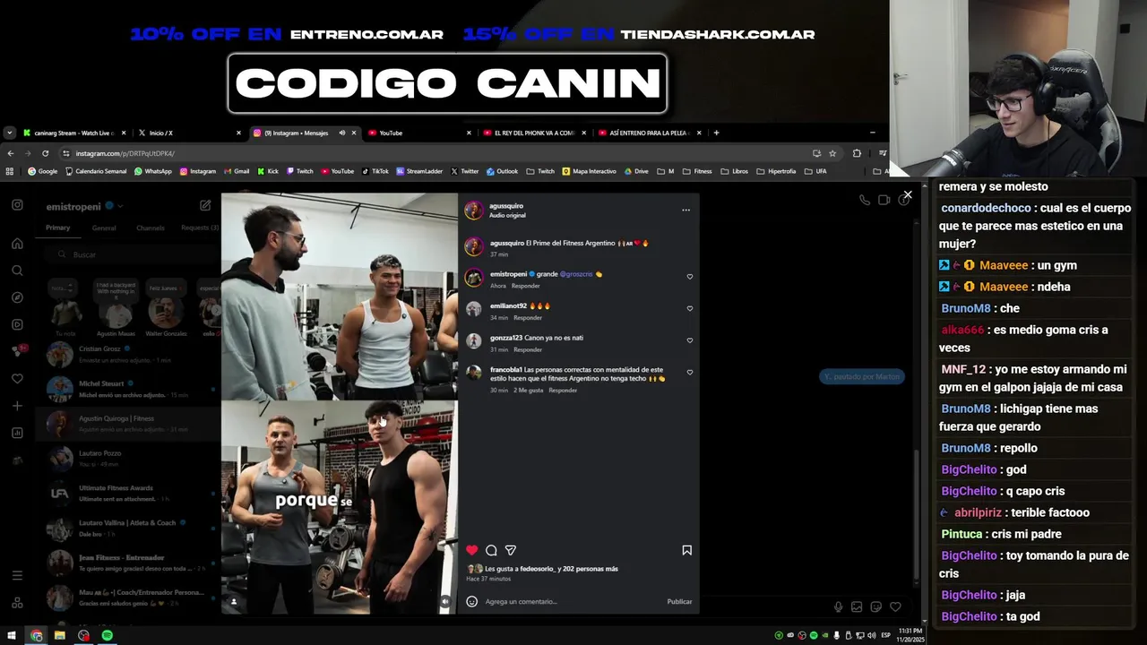Open Walter Gonzalez note thumbnail
The image size is (1147, 645).
166,314
